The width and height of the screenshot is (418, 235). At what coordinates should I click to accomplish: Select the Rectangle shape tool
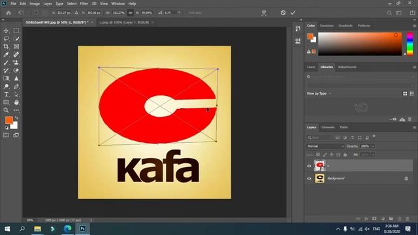click(x=6, y=102)
